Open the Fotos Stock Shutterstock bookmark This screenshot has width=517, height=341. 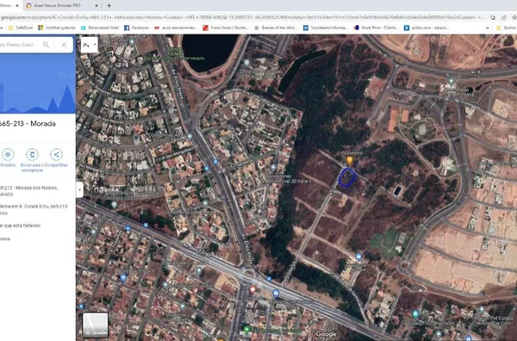tap(226, 28)
